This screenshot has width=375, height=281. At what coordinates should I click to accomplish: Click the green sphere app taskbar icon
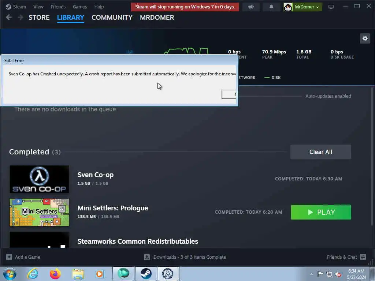click(x=123, y=274)
